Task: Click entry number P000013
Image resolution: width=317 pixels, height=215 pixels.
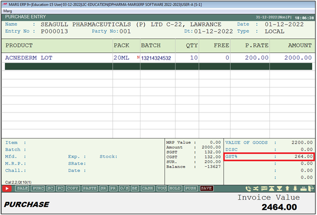Action: (x=54, y=31)
